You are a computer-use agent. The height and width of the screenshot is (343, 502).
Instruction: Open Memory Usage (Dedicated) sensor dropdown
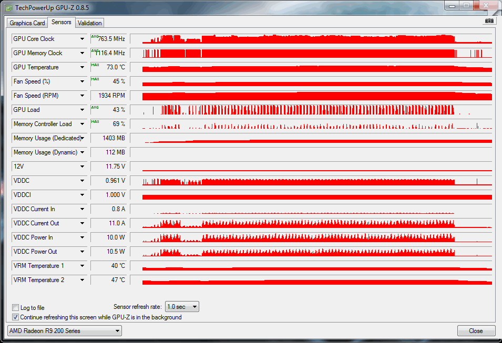tap(83, 138)
